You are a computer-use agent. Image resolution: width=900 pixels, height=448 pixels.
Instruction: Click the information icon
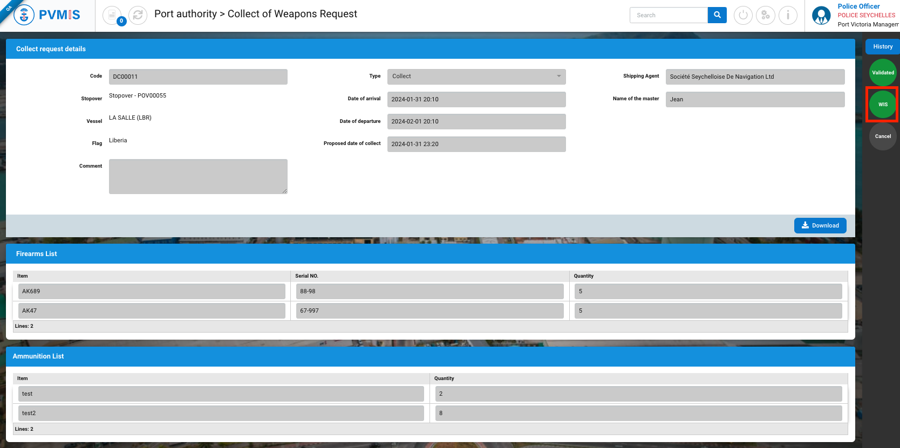(x=788, y=15)
